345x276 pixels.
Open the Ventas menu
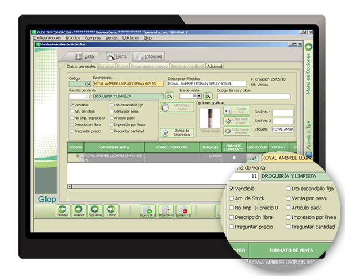112,38
